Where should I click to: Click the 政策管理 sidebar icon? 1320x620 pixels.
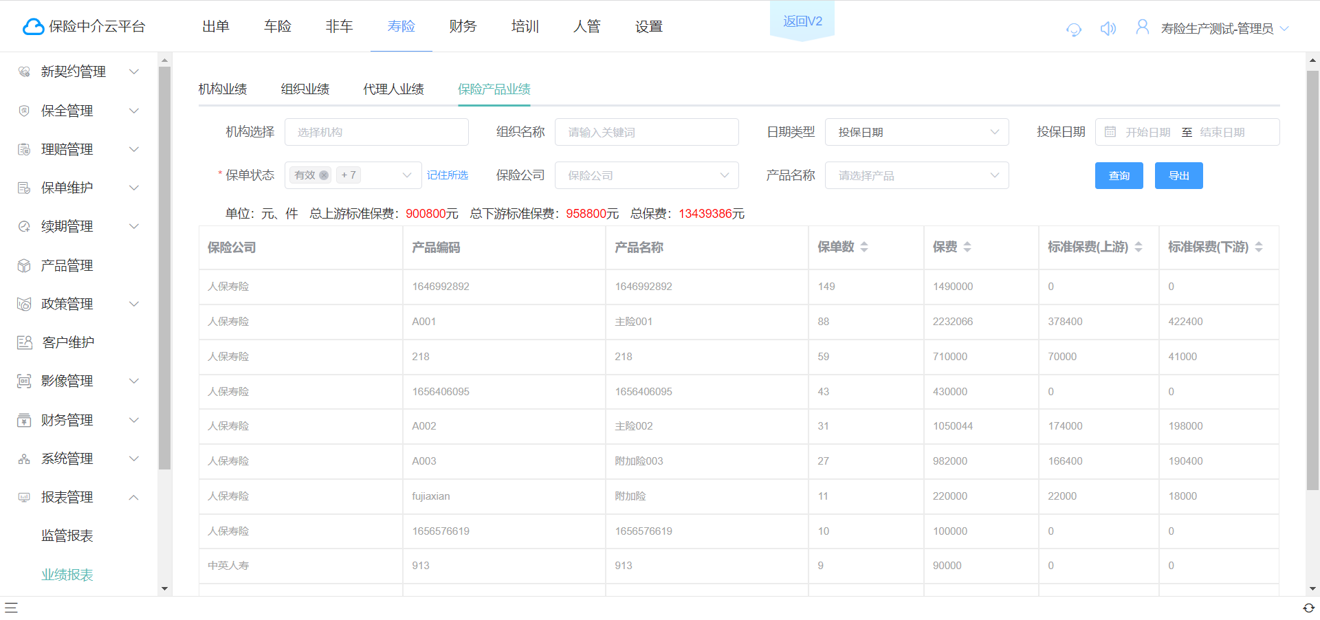tap(24, 304)
